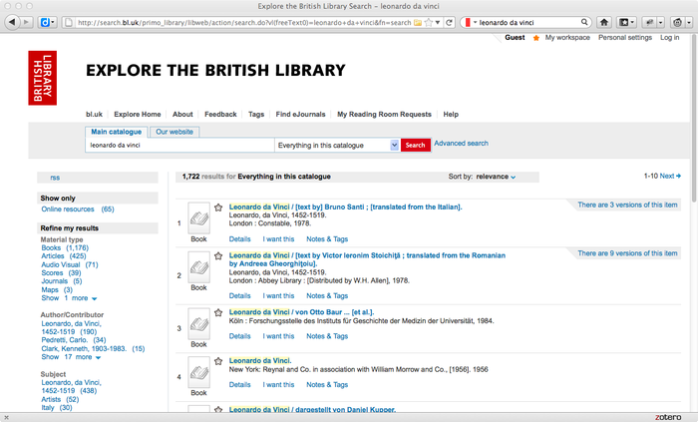Expand 'Show 17 more' authors
Image resolution: width=698 pixels, height=422 pixels.
(71, 357)
